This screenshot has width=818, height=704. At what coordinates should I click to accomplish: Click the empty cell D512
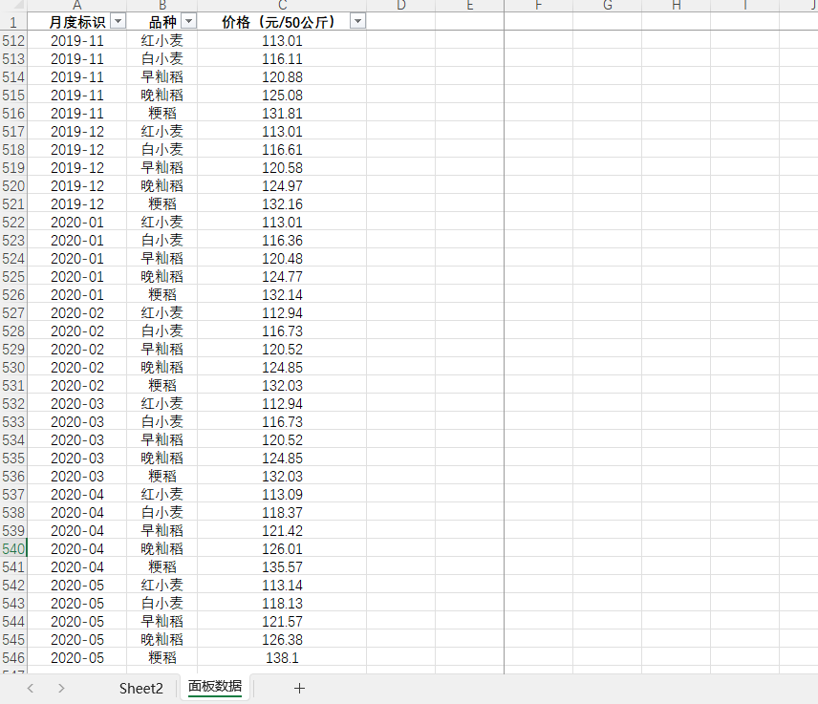[x=401, y=40]
